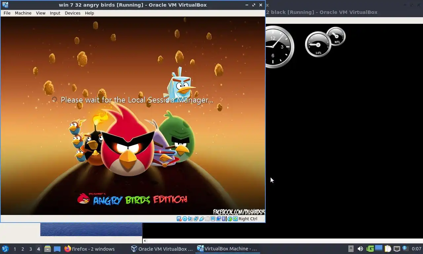Click the hard disk activity status icon
423x254 pixels.
point(179,219)
